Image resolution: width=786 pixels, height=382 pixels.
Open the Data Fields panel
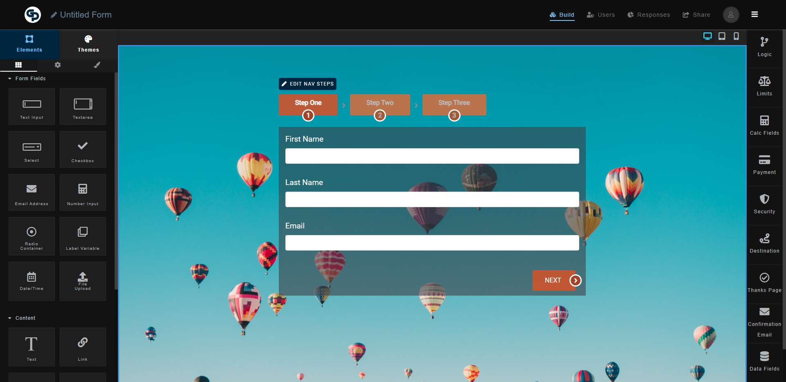(x=764, y=362)
